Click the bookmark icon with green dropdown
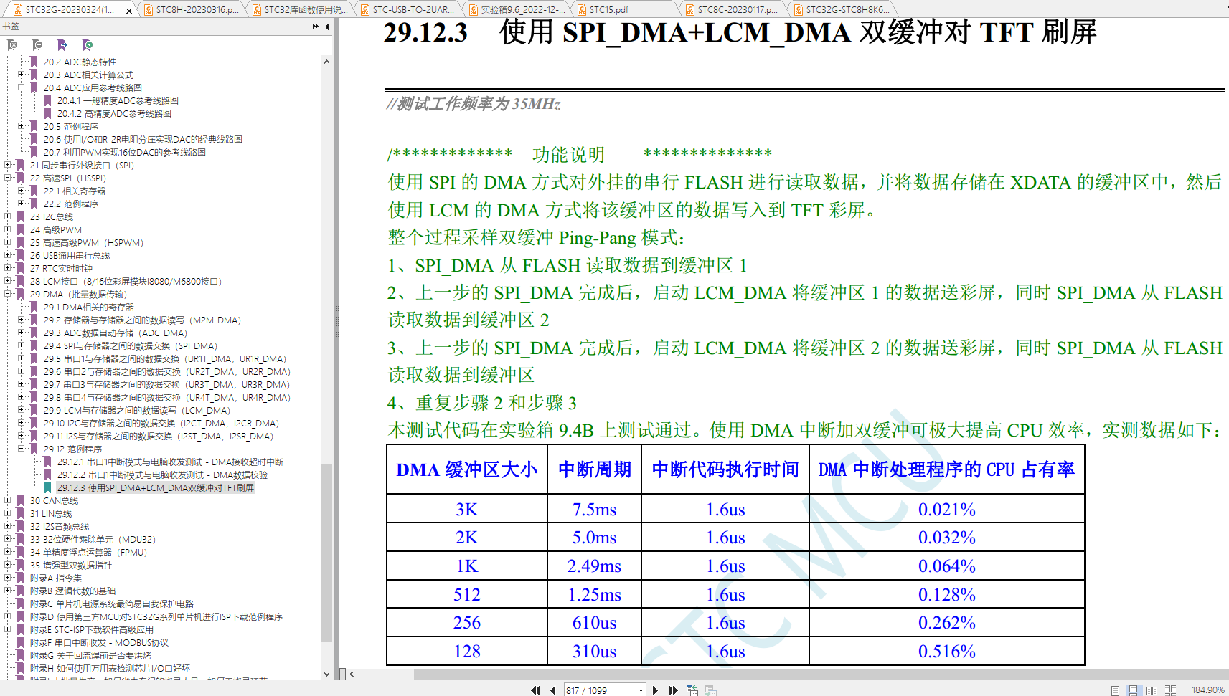Screen dimensions: 1229x696 88,45
